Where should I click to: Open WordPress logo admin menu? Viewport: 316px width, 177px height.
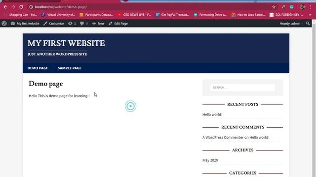click(x=4, y=24)
